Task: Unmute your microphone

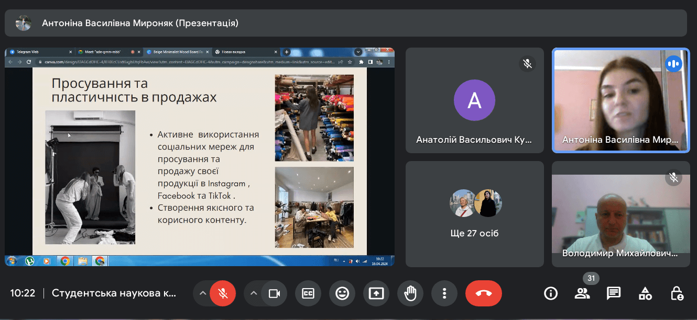Action: (x=223, y=293)
